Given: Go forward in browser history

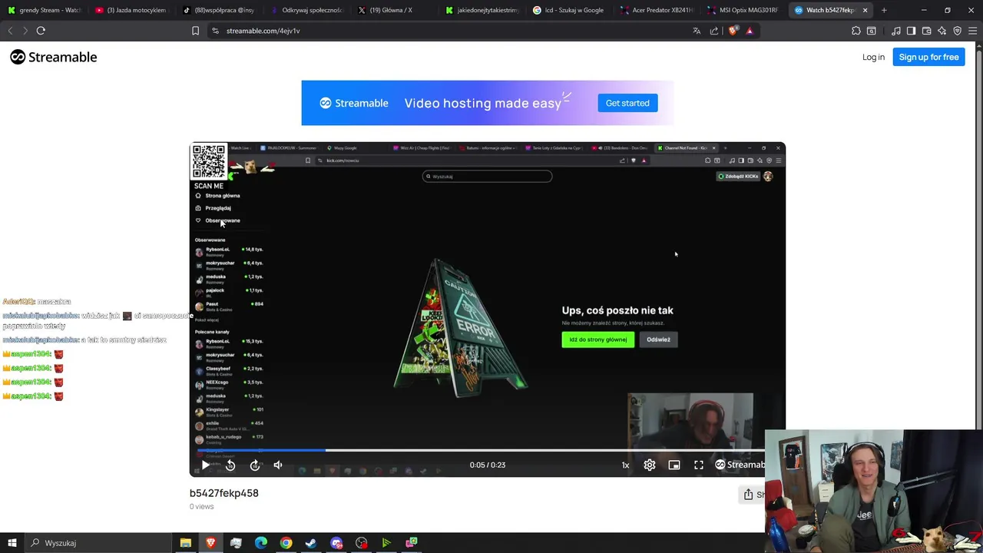Looking at the screenshot, I should [x=25, y=31].
